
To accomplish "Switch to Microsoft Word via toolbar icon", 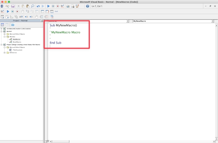I will pyautogui.click(x=2, y=6).
